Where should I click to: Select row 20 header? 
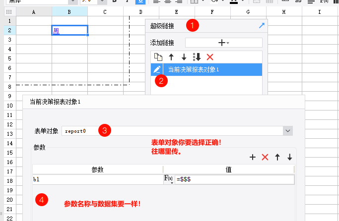10,200
